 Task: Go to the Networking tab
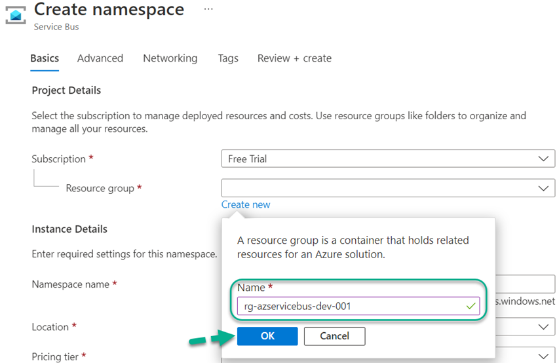pyautogui.click(x=170, y=58)
